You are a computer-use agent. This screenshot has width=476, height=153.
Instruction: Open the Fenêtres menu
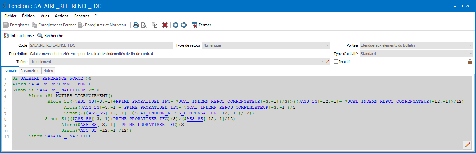click(82, 16)
